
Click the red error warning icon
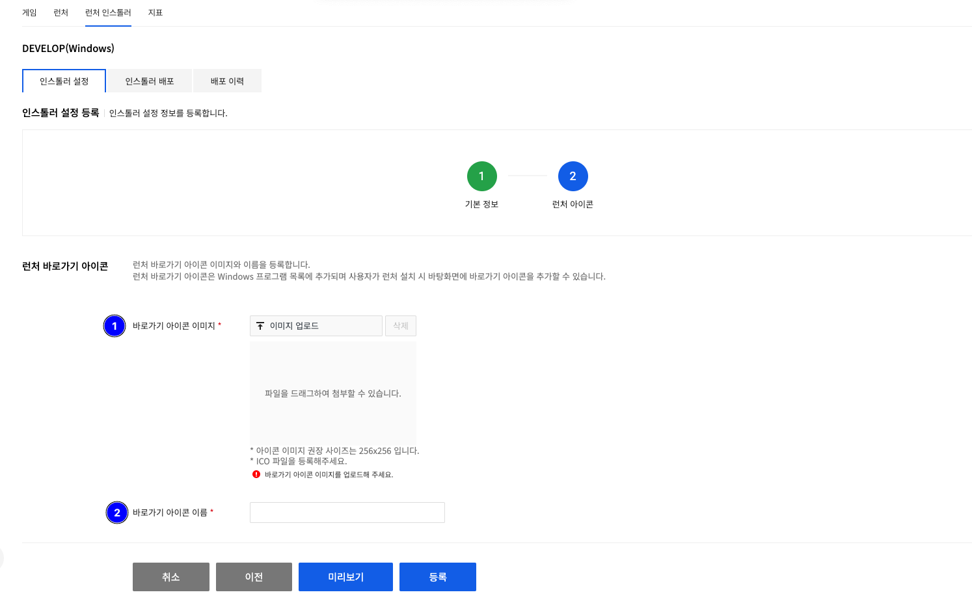[256, 474]
